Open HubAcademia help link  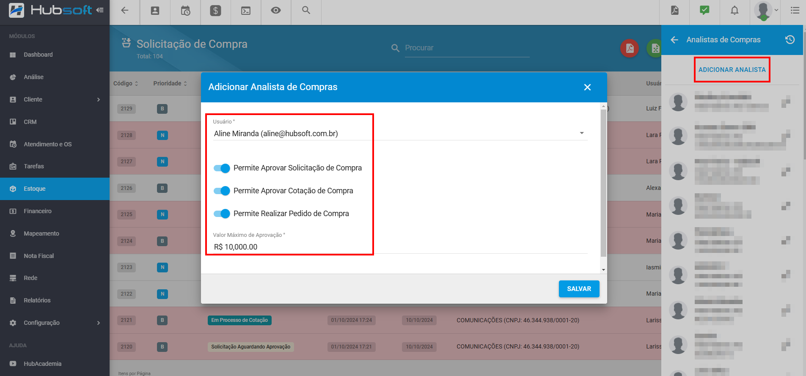click(x=55, y=364)
